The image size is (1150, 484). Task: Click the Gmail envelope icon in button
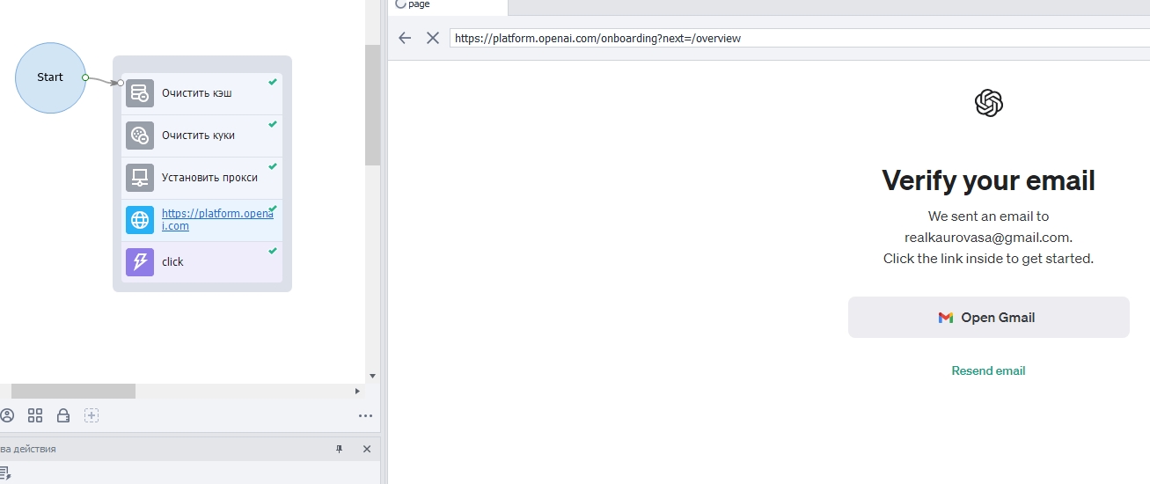946,318
